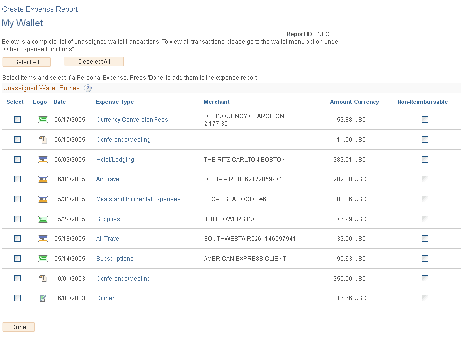Open the Subscriptions expense details
This screenshot has height=337, width=462.
(x=114, y=258)
